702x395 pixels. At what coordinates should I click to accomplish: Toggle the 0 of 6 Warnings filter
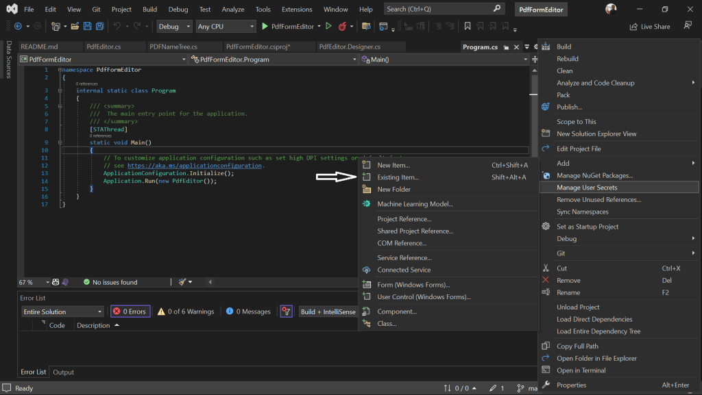coord(186,311)
